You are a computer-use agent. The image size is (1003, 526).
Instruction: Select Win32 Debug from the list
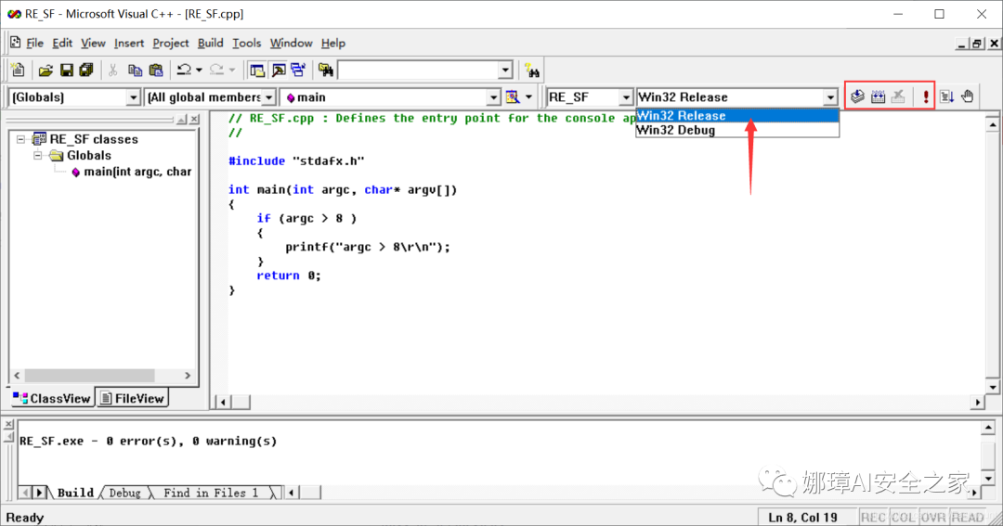click(x=736, y=130)
